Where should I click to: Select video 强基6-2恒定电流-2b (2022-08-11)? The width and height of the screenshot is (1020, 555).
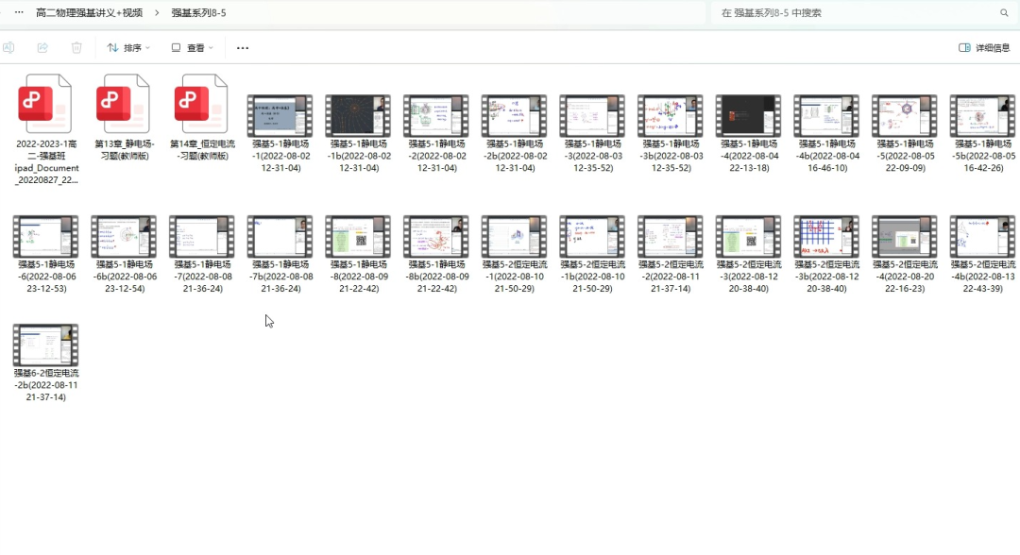coord(46,346)
